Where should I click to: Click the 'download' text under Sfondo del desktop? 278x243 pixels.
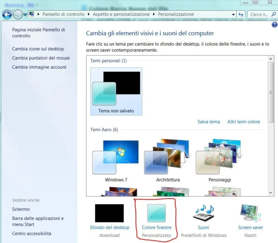click(110, 235)
